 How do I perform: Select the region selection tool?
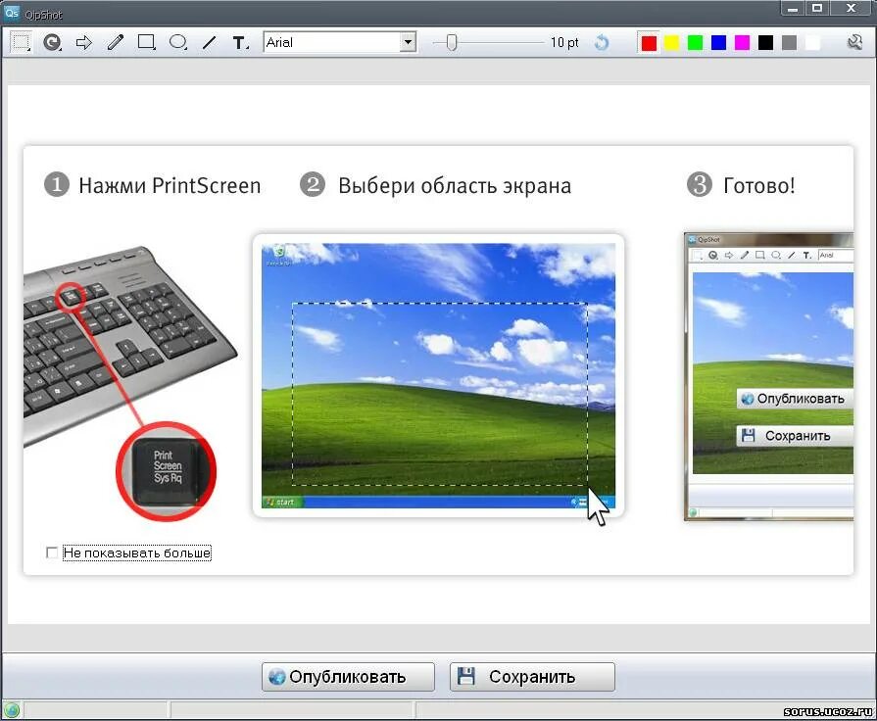click(21, 42)
